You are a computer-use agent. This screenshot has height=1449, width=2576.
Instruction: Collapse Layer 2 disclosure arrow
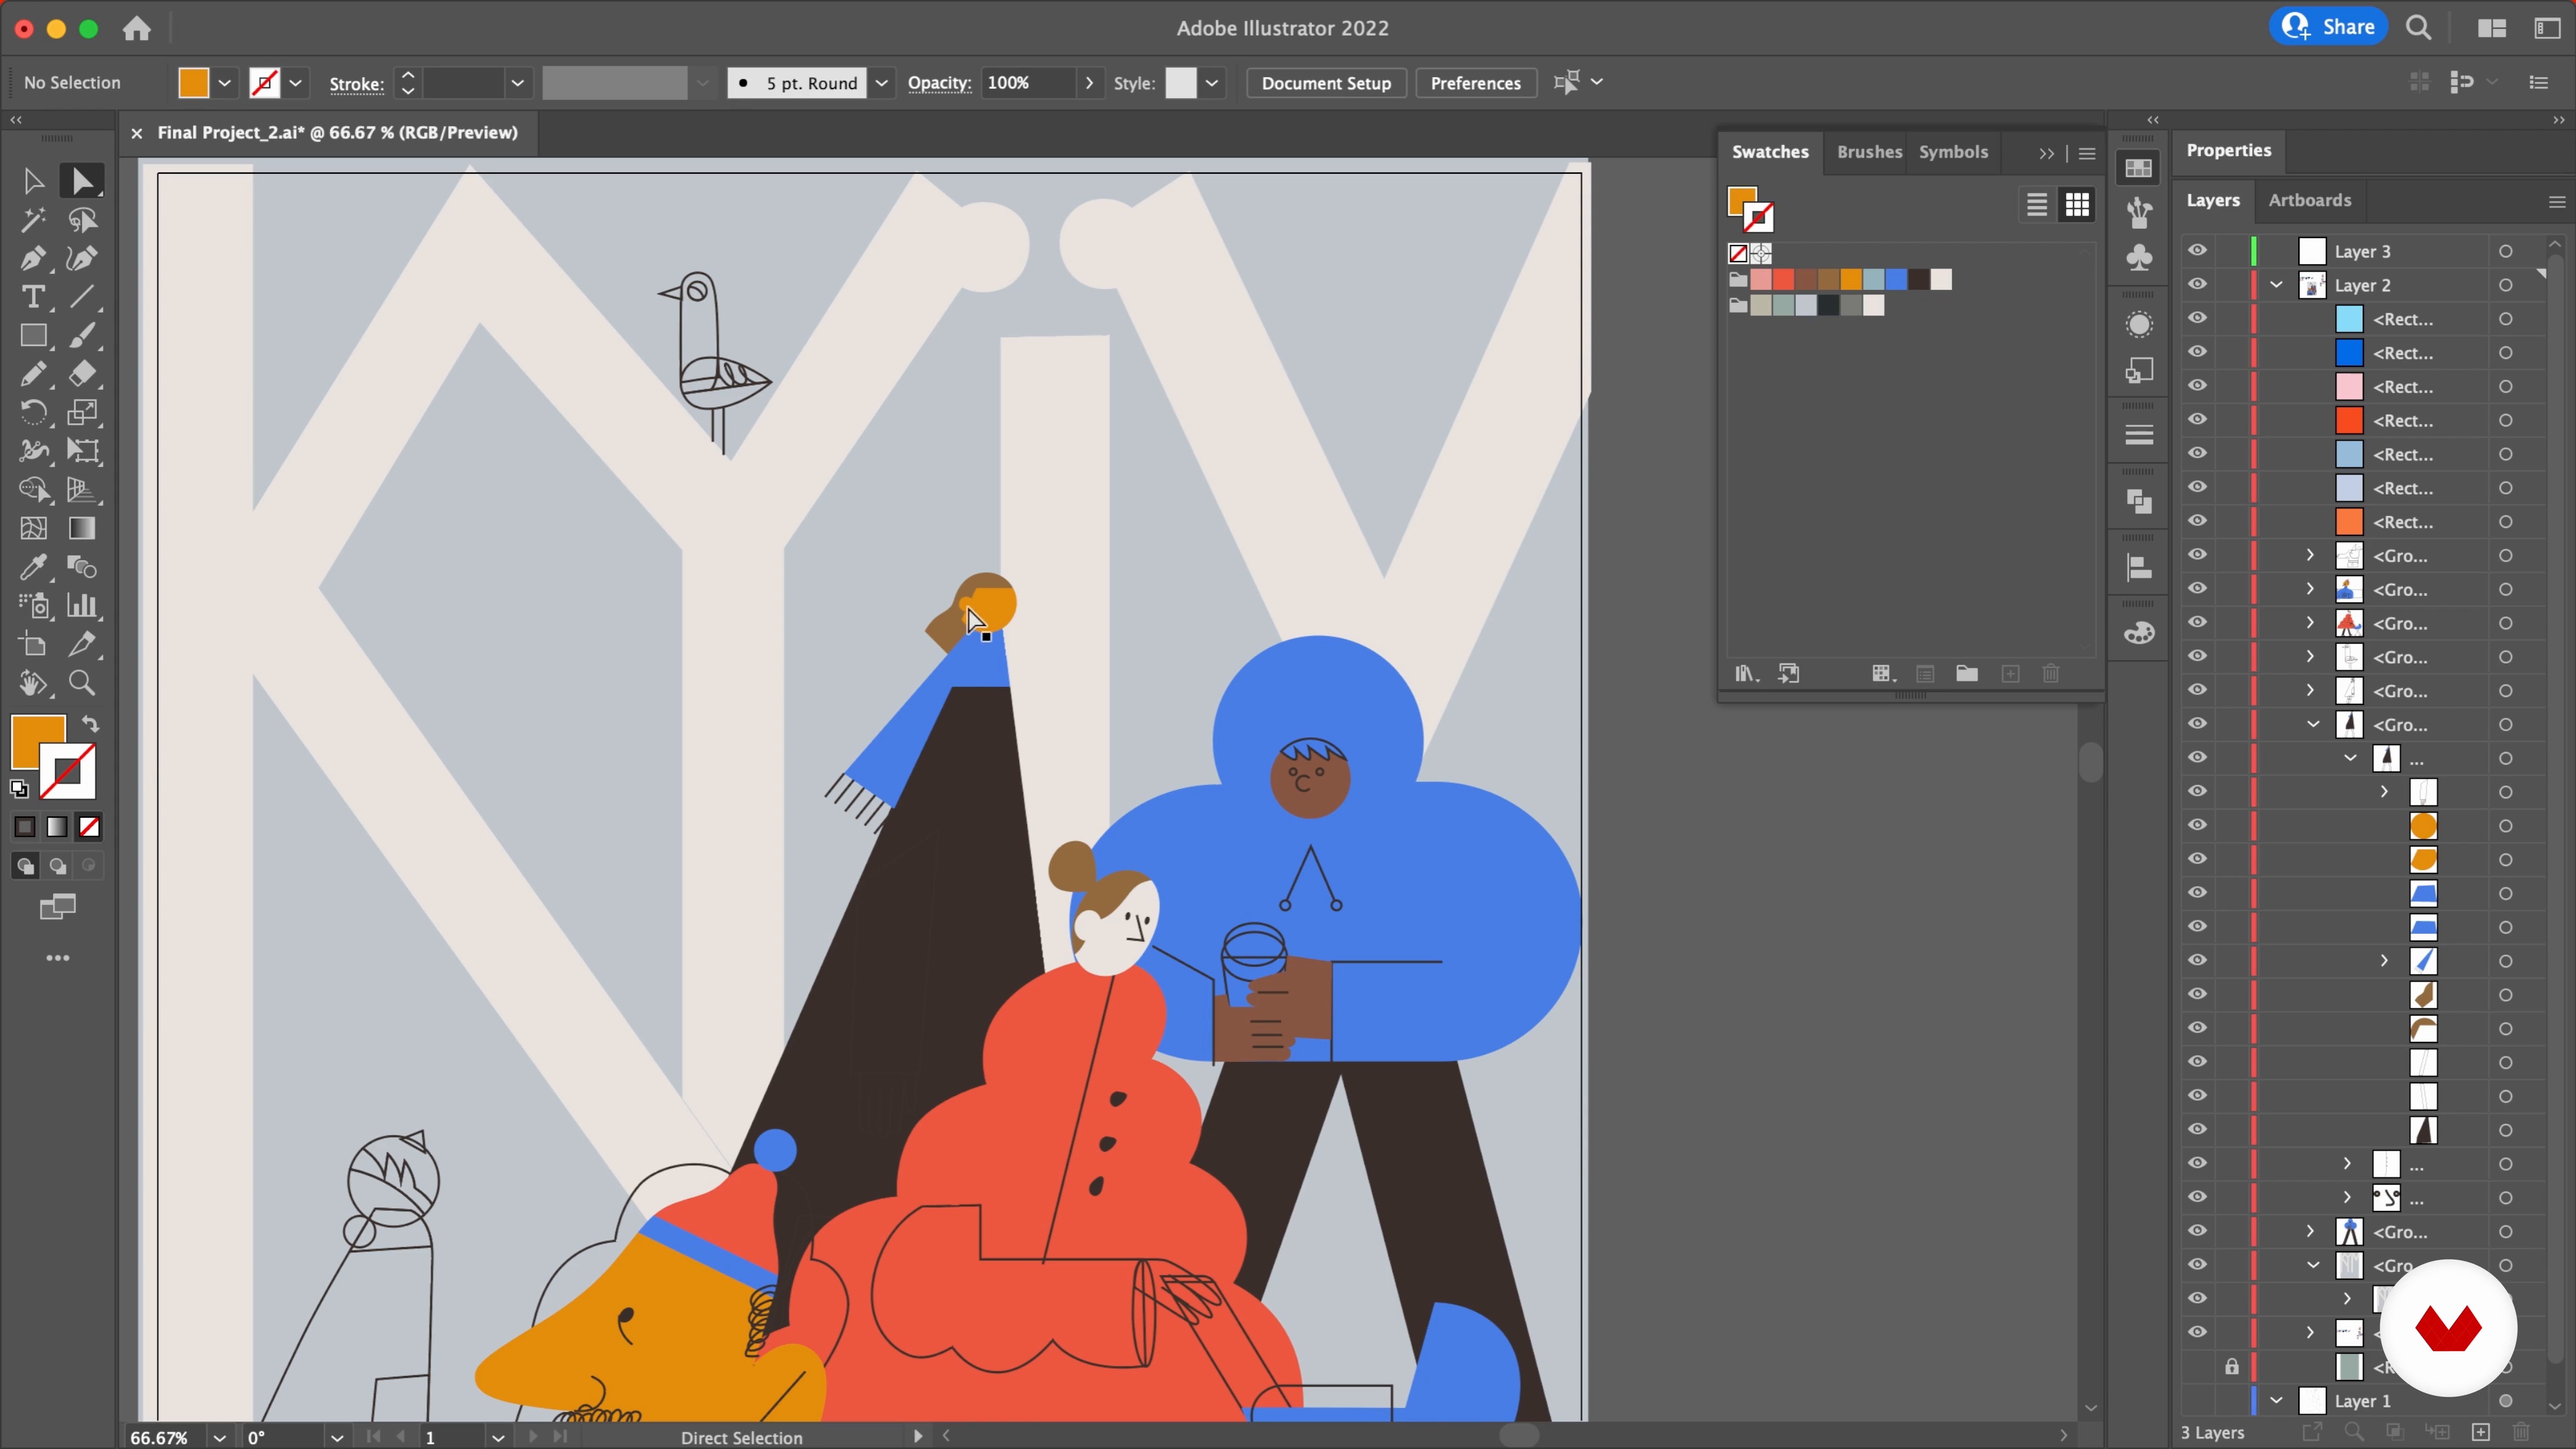pyautogui.click(x=2277, y=285)
